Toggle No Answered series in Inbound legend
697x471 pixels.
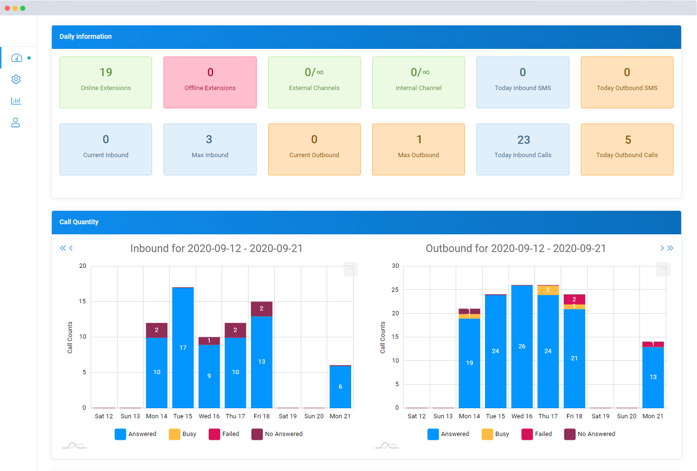[277, 434]
